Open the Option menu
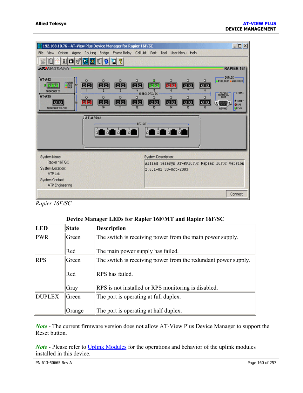The width and height of the screenshot is (303, 393). (63, 53)
